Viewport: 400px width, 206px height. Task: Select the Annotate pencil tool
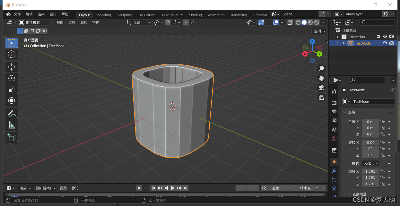[12, 113]
